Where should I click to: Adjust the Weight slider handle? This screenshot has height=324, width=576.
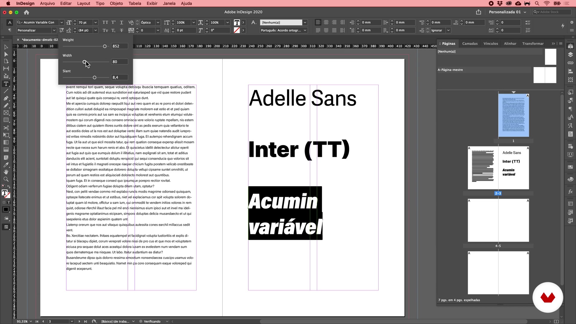[x=105, y=46]
